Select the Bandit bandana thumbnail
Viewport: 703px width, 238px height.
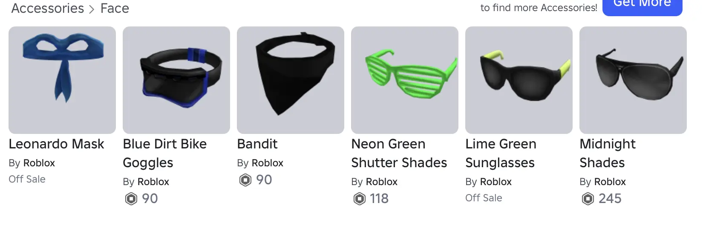tap(291, 80)
